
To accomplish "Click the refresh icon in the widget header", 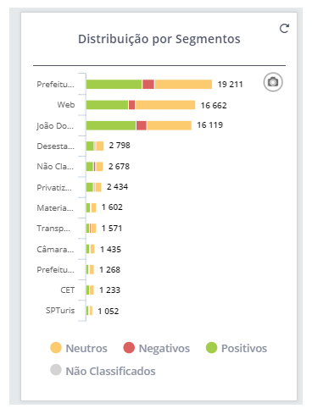I will click(x=284, y=28).
